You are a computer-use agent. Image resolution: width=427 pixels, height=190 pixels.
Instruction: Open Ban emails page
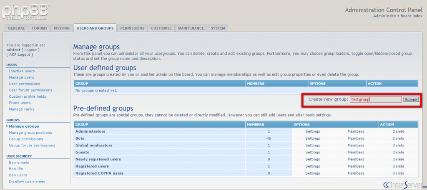coord(19,163)
